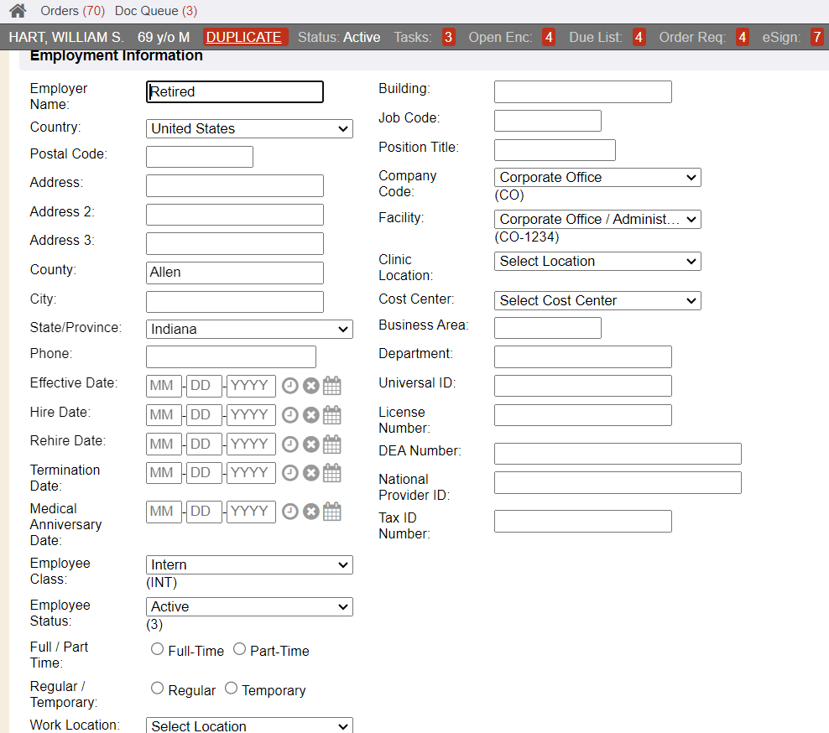Clear the Medical Anniversary Date

tap(310, 512)
